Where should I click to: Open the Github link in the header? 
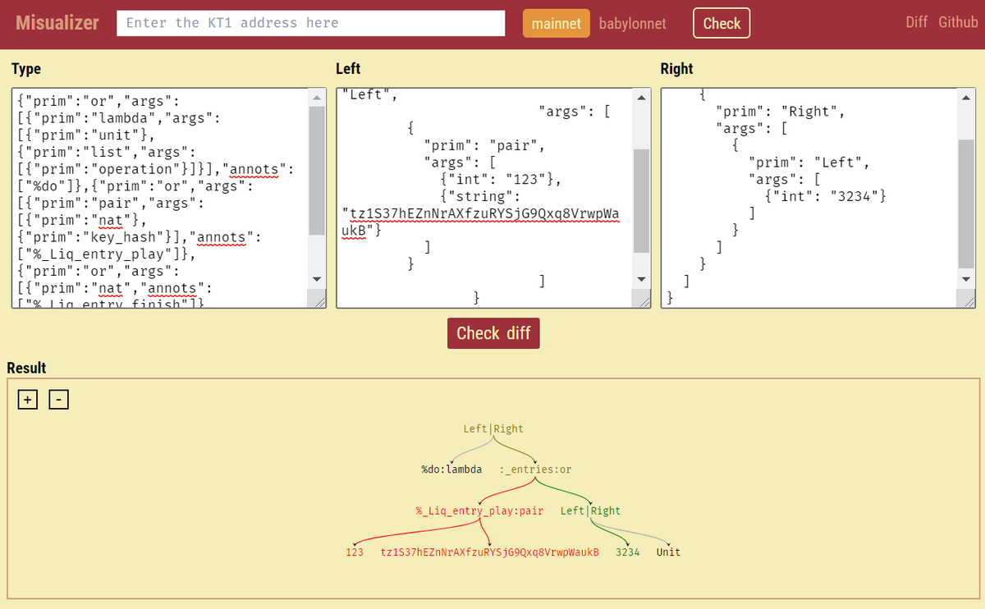coord(958,22)
